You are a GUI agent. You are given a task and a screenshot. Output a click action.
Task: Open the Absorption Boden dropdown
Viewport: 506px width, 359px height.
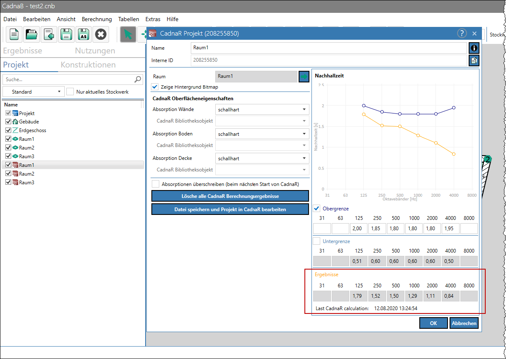point(262,134)
